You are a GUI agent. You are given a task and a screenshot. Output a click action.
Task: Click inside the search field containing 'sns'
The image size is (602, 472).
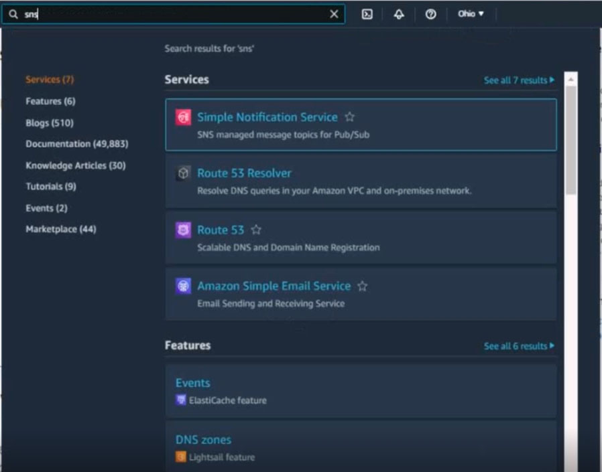click(174, 14)
